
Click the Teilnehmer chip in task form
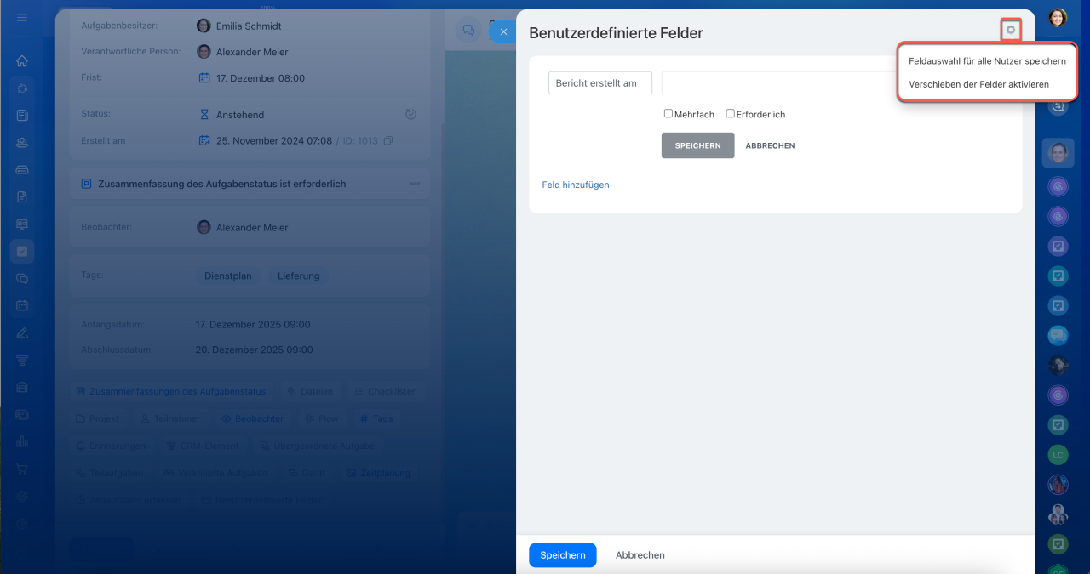click(x=170, y=418)
